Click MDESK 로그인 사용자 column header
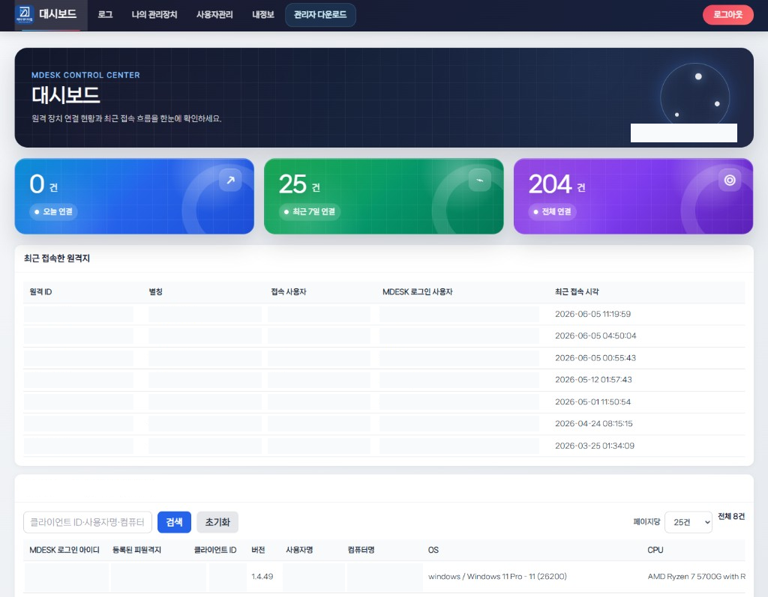This screenshot has width=768, height=597. pyautogui.click(x=417, y=291)
